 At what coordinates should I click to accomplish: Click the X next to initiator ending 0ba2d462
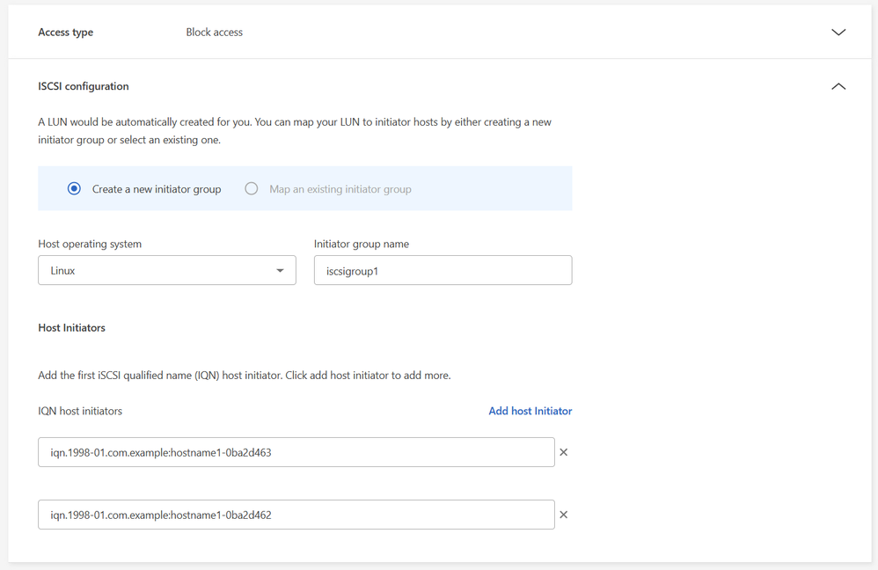click(563, 514)
